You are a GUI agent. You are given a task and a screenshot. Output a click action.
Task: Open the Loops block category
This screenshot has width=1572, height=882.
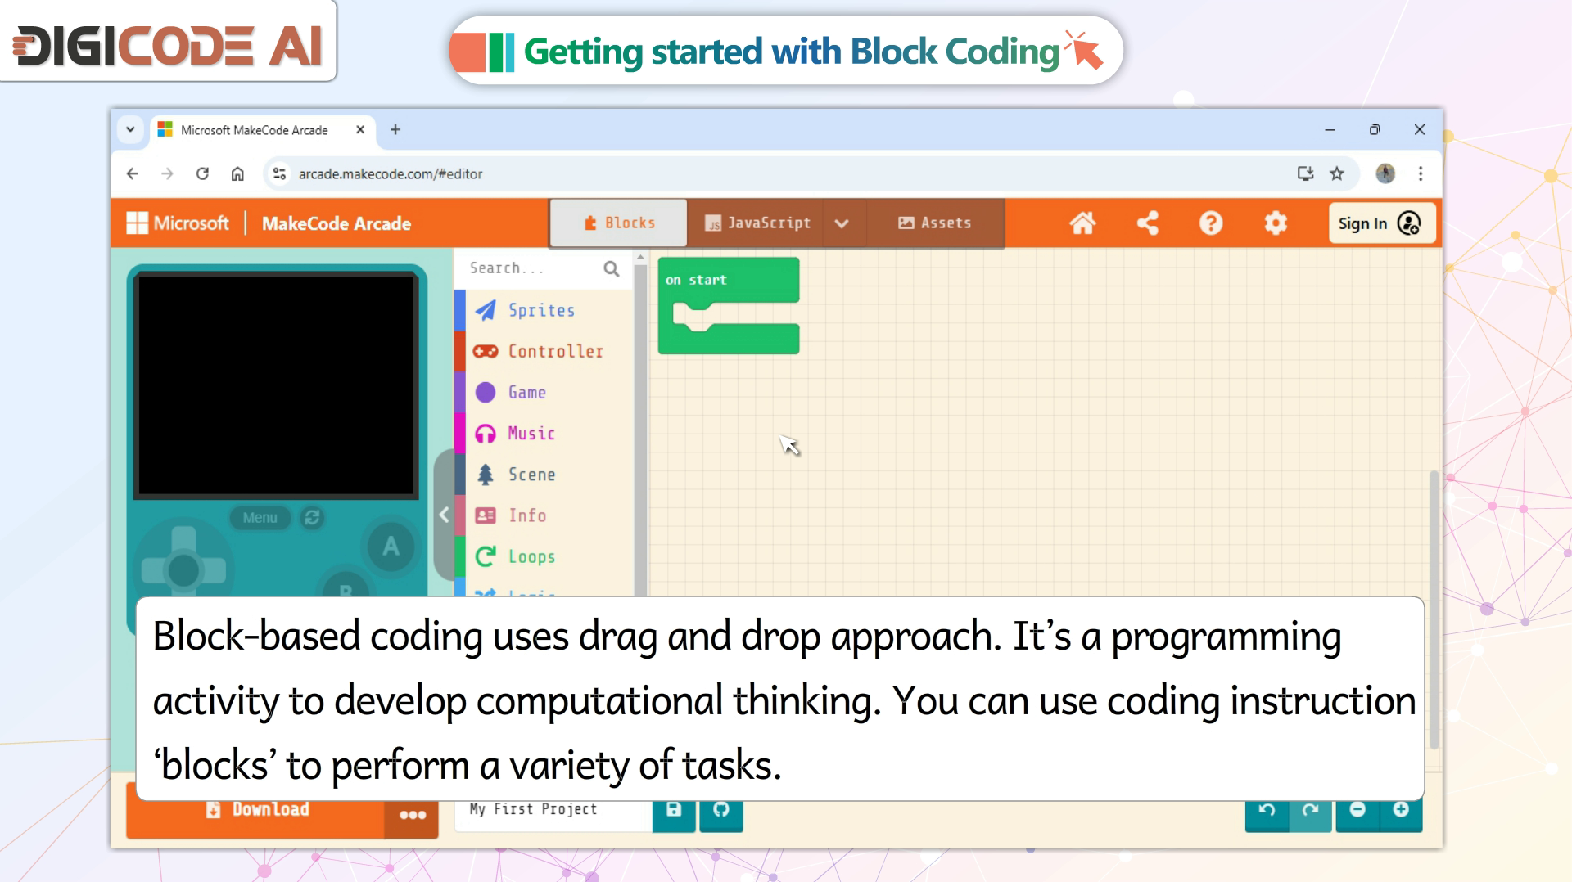(x=543, y=556)
